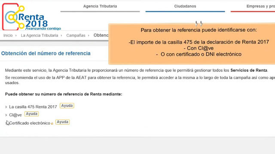
Task: Open La Agencia Tributaria breadcrumb
Action: pos(40,36)
